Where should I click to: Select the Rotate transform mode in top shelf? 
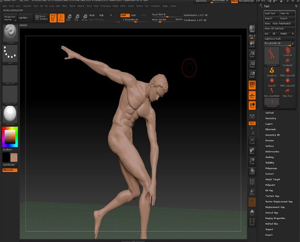pos(85,18)
